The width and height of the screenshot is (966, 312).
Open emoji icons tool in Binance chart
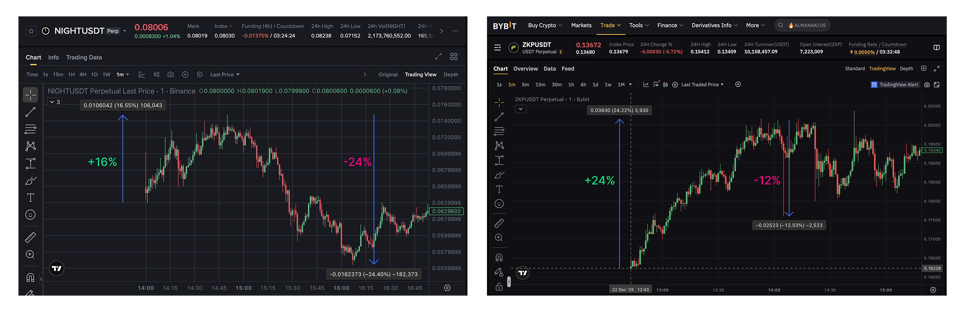[30, 215]
